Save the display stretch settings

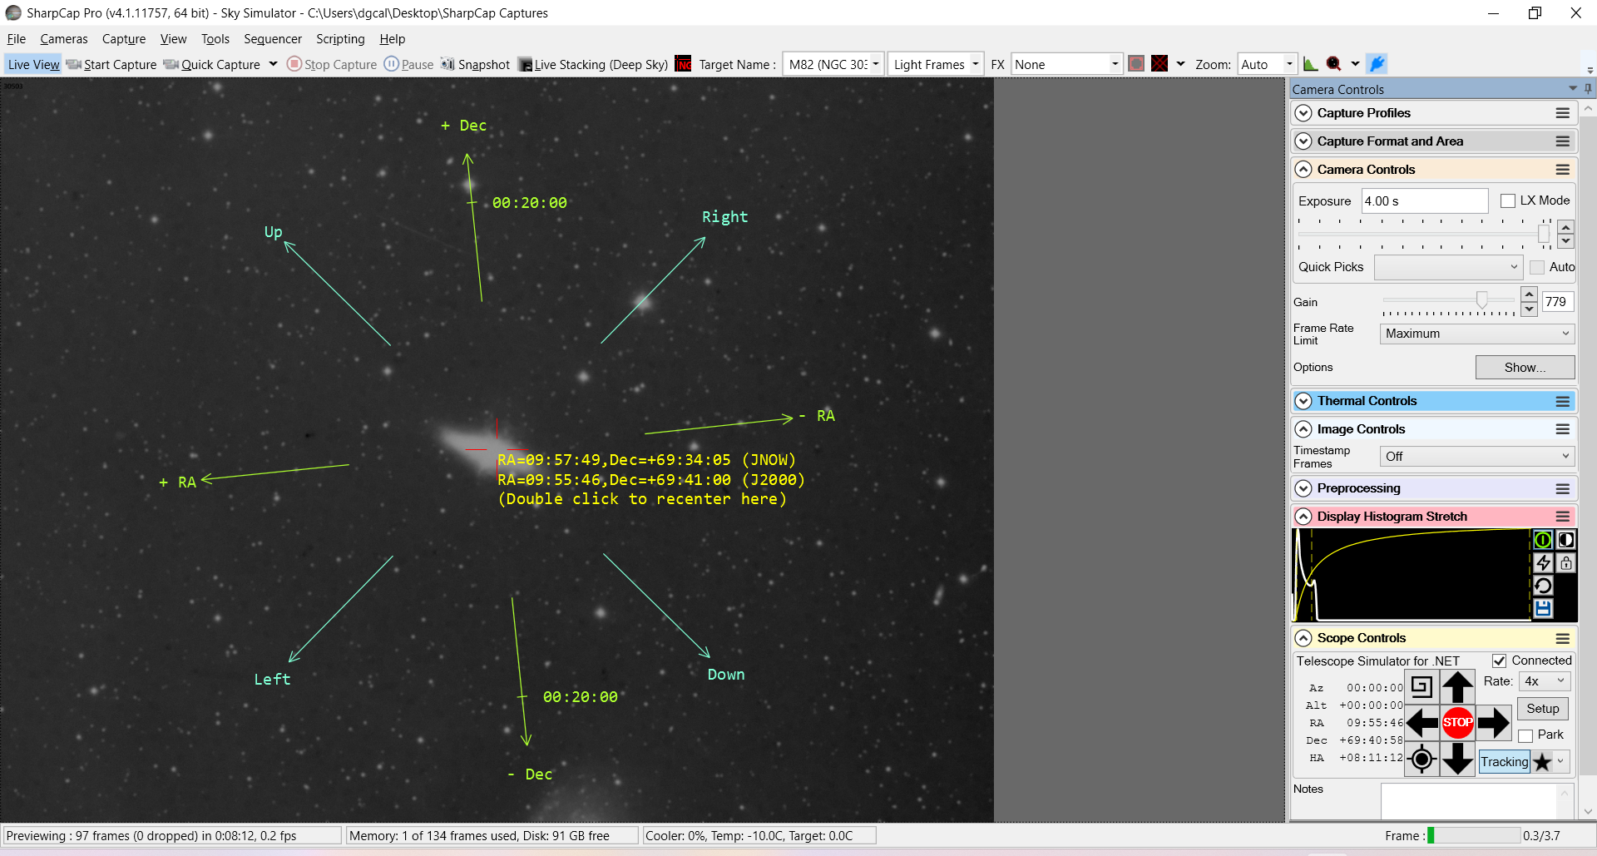click(x=1543, y=608)
